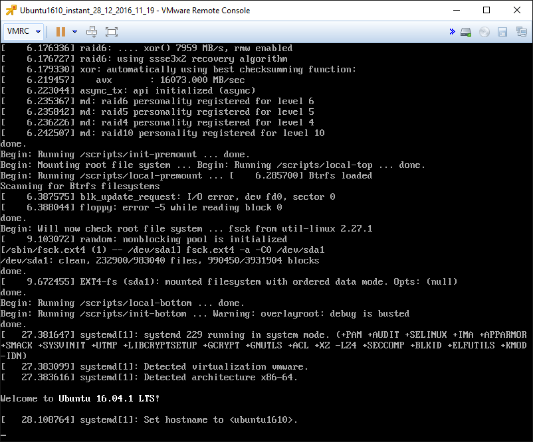The width and height of the screenshot is (533, 442).
Task: Click the 'async_tx: api initialized' line
Action: [x=128, y=91]
